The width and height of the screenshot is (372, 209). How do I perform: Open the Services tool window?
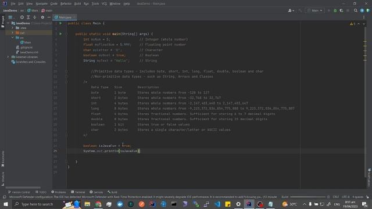pyautogui.click(x=96, y=192)
